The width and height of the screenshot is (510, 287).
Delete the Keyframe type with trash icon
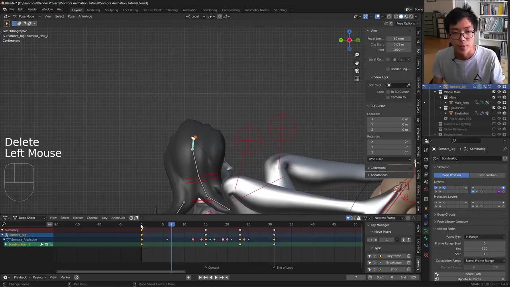point(408,256)
